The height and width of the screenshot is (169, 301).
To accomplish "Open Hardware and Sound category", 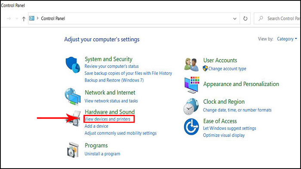I will tap(110, 112).
